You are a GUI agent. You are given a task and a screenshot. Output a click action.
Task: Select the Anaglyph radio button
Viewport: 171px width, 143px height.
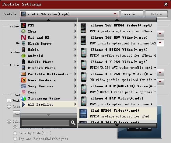(9, 106)
